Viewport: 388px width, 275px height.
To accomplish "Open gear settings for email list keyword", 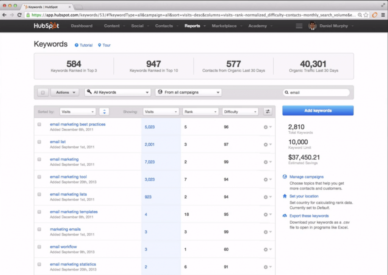I will (268, 144).
